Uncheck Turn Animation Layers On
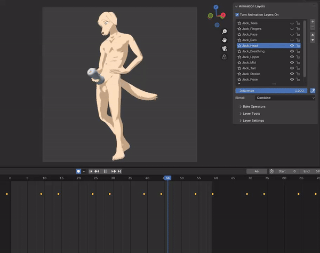 tap(237, 15)
